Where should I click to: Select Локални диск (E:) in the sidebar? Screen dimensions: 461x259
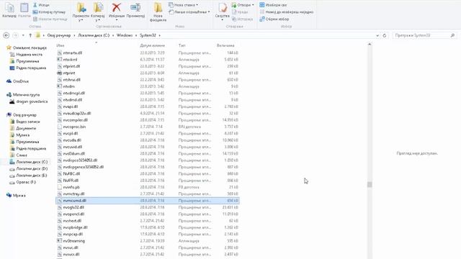coord(28,176)
